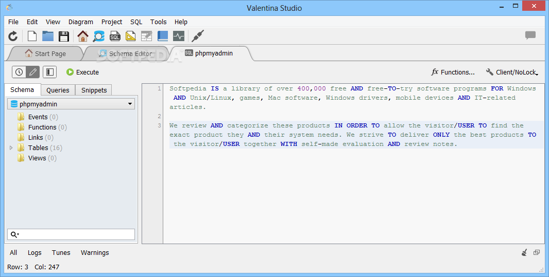Screen dimensions: 549x277
Task: Open the File menu
Action: coord(13,22)
